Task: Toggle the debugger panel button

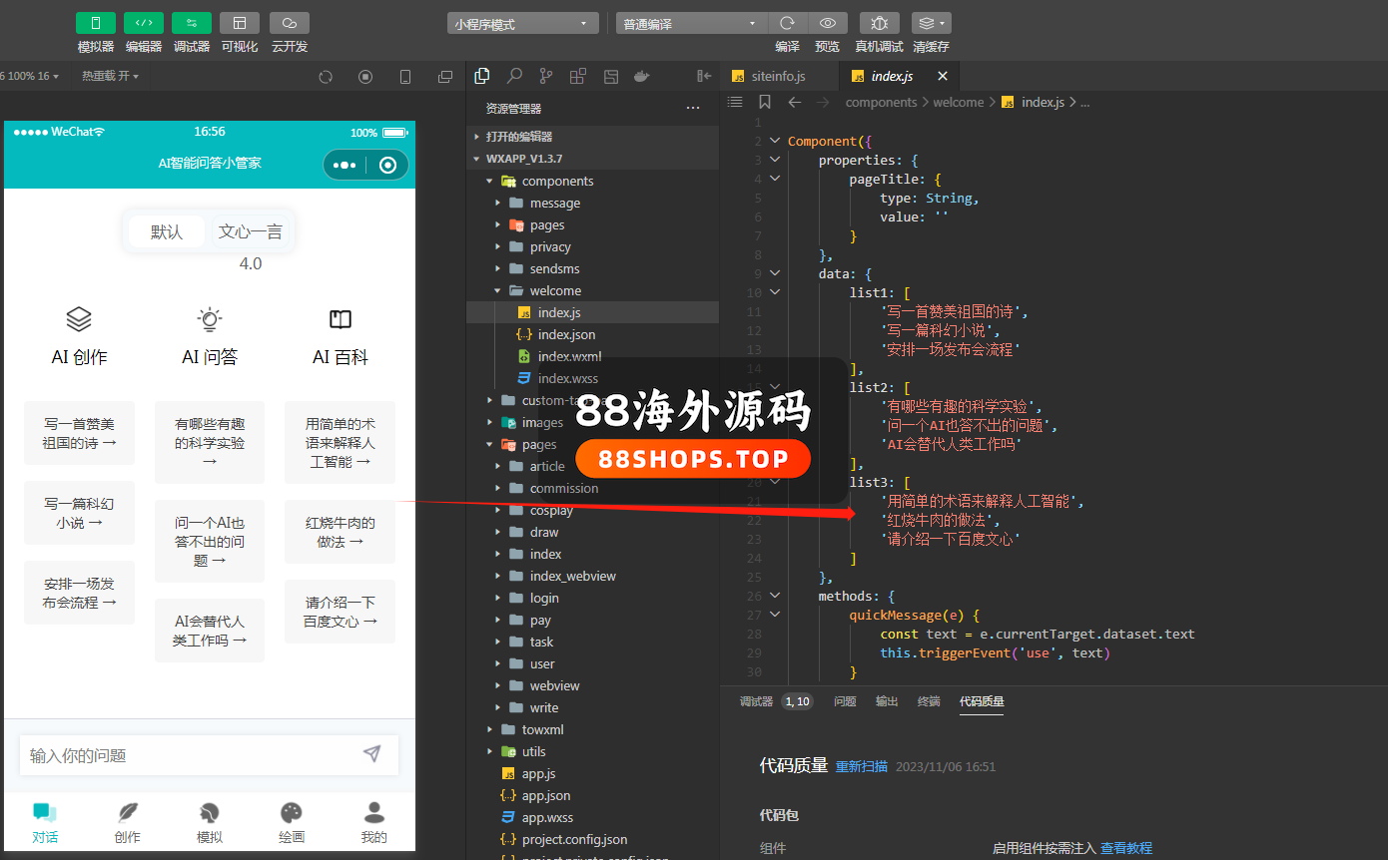Action: point(192,23)
